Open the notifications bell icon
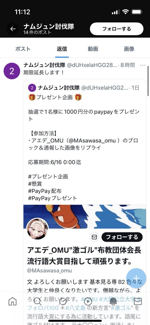The width and height of the screenshot is (150, 325). [x=113, y=301]
